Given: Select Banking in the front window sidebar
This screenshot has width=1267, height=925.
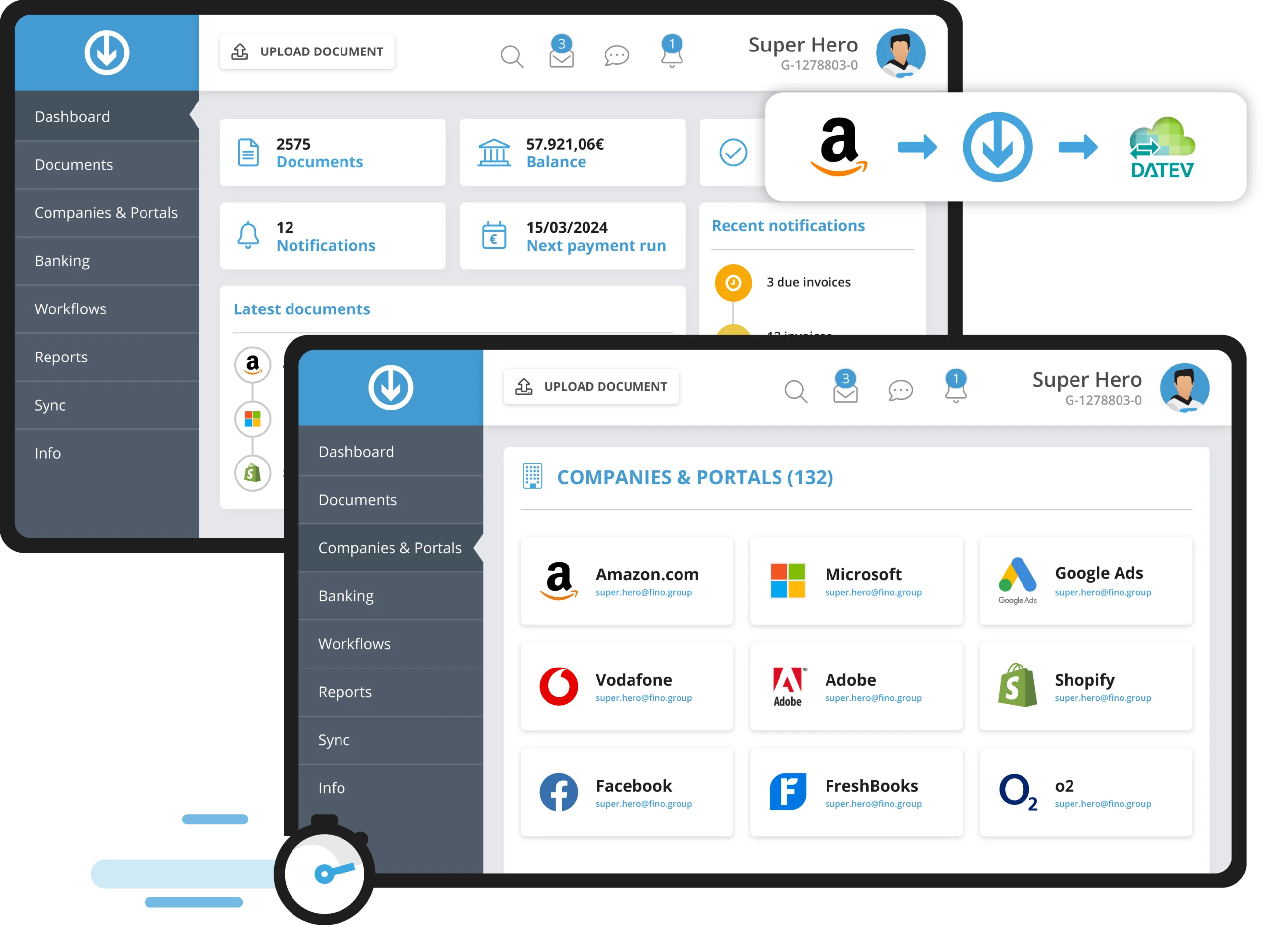Looking at the screenshot, I should coord(390,596).
